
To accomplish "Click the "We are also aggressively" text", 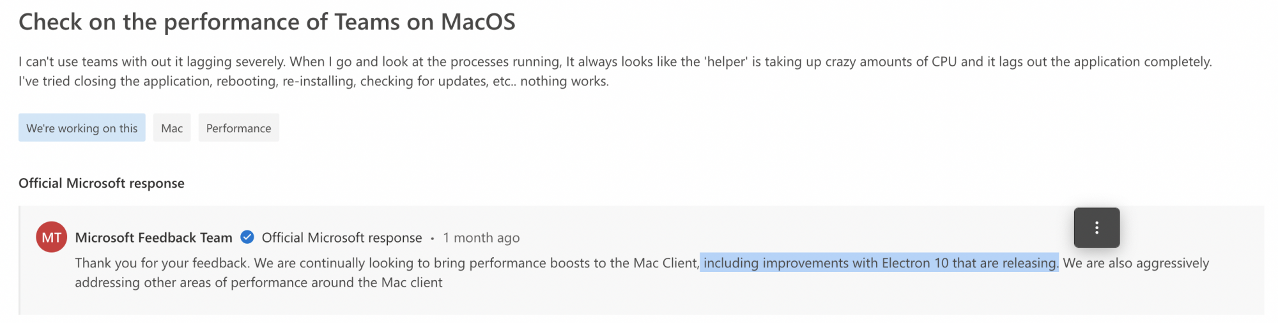I will [x=1136, y=263].
